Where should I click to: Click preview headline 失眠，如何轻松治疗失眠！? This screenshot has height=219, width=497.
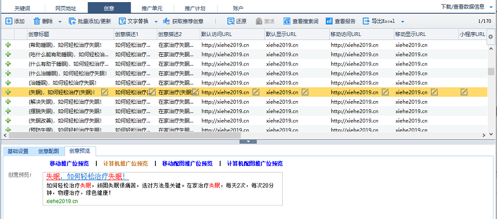pyautogui.click(x=87, y=177)
